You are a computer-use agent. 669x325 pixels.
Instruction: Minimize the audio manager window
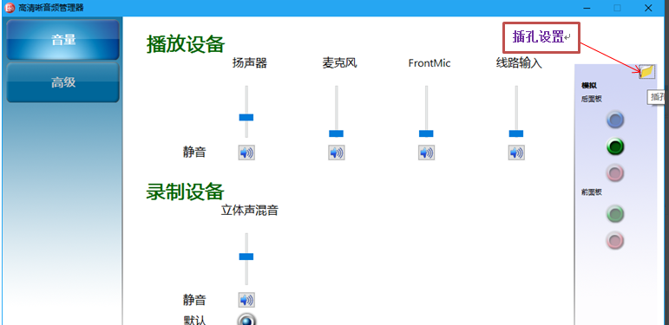(x=586, y=8)
